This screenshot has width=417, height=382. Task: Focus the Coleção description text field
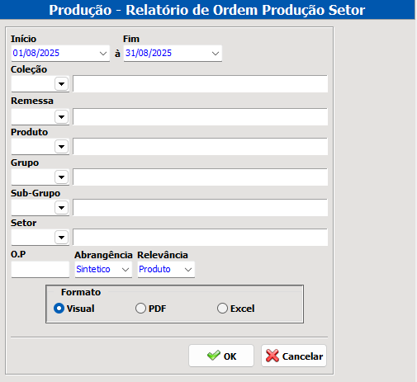[x=200, y=83]
